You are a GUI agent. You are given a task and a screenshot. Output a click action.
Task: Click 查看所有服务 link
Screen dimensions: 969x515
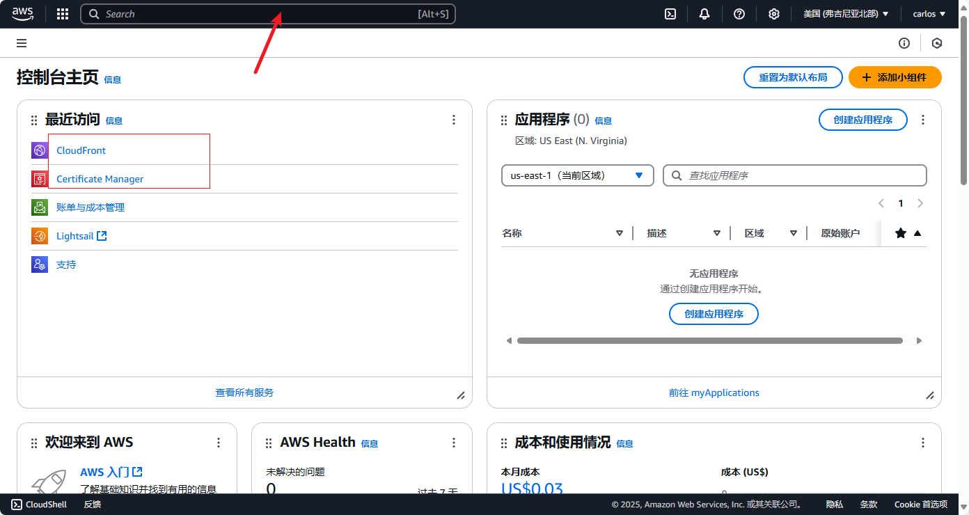tap(244, 393)
